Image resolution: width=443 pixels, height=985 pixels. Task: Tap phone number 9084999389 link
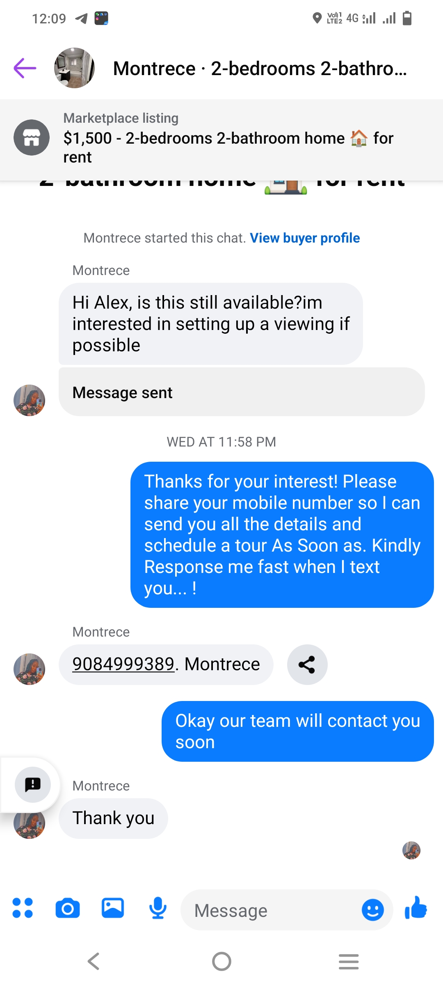pyautogui.click(x=123, y=664)
